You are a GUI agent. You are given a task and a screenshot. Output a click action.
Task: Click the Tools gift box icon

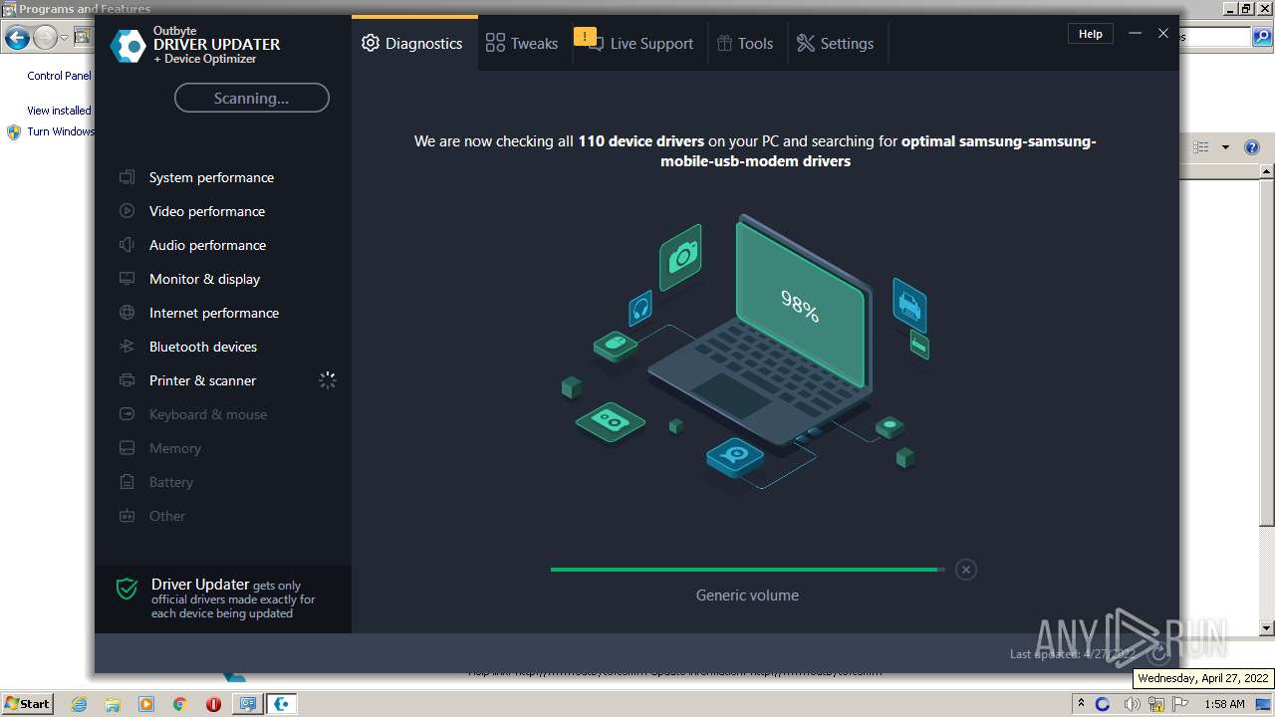click(725, 43)
